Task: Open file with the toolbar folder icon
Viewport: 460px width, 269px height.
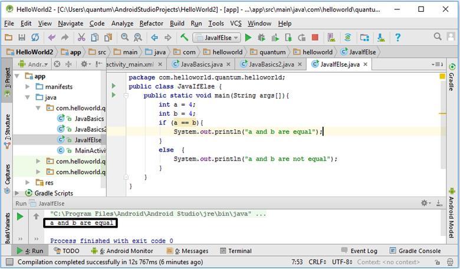Action: pos(8,37)
